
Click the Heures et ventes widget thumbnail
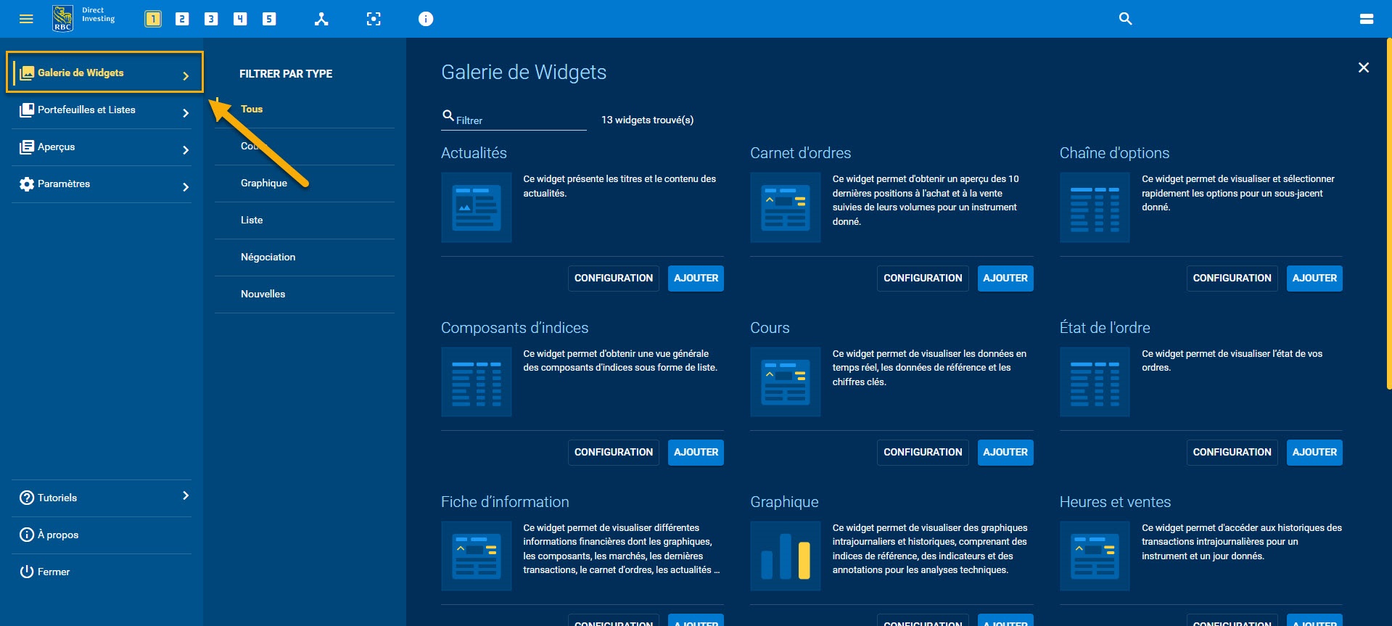point(1095,556)
